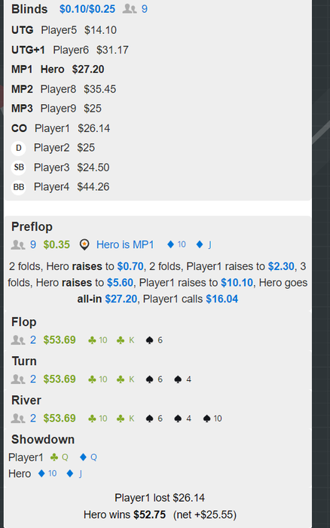Click the diamond 10 card in Preflop row
This screenshot has height=528, width=330.
[x=176, y=244]
